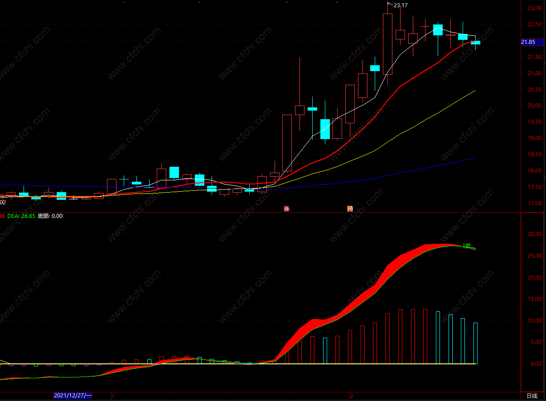Click the 20.00 indicator axis label
This screenshot has height=401, width=546.
point(535,278)
